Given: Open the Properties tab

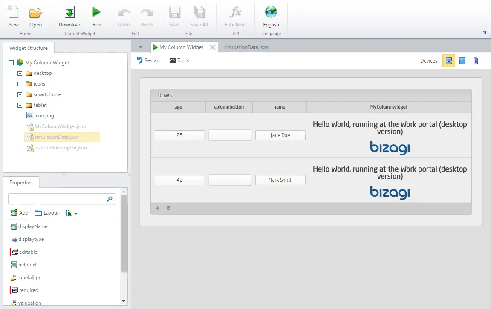Looking at the screenshot, I should (x=20, y=182).
